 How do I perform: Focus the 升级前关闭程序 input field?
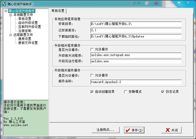(x=136, y=55)
